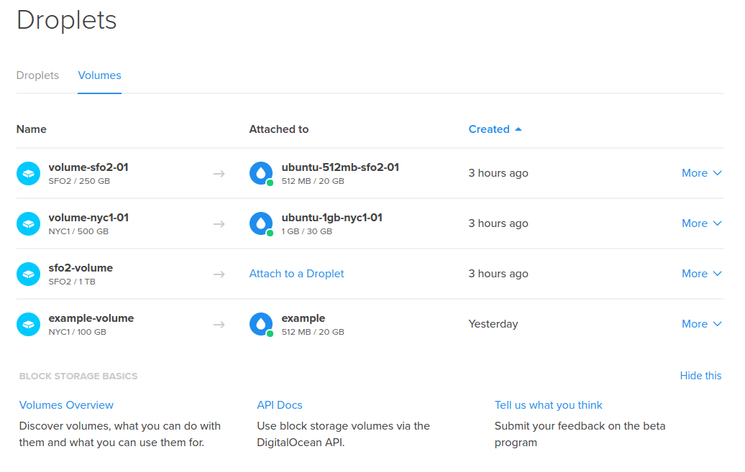
Task: Click SFO2 / 250 GB size label
Action: coord(79,181)
